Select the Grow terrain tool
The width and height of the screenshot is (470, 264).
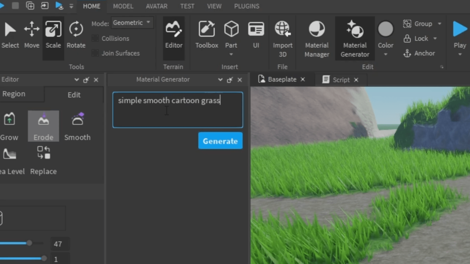9,126
